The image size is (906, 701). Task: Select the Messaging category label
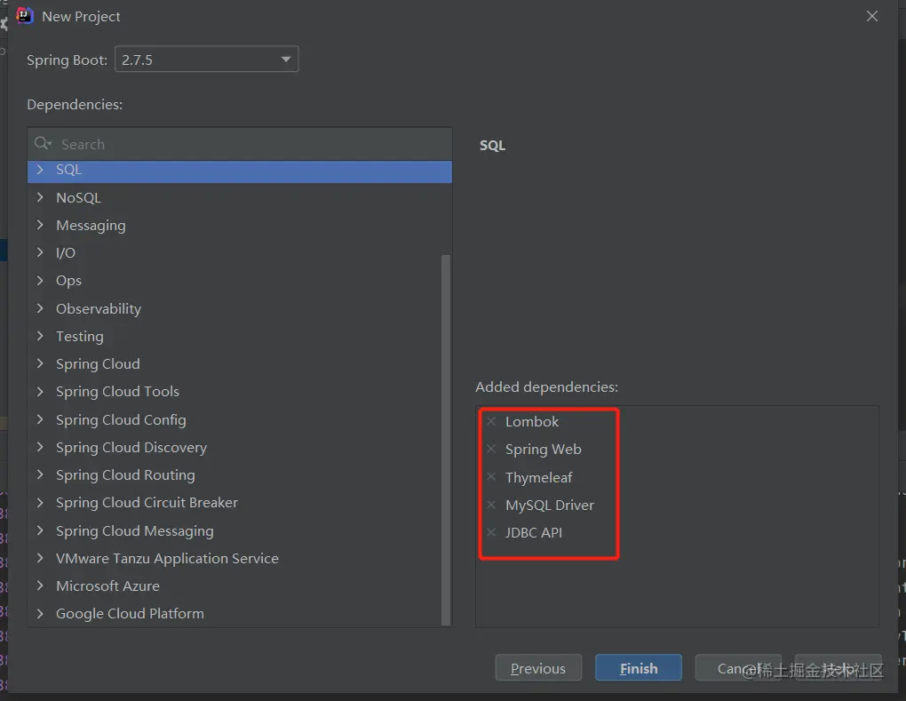point(91,226)
